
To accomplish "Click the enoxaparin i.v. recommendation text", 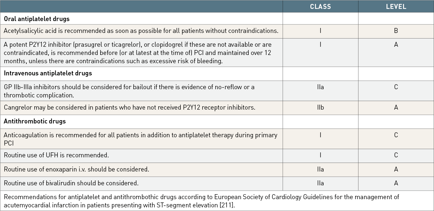I will pyautogui.click(x=77, y=170).
